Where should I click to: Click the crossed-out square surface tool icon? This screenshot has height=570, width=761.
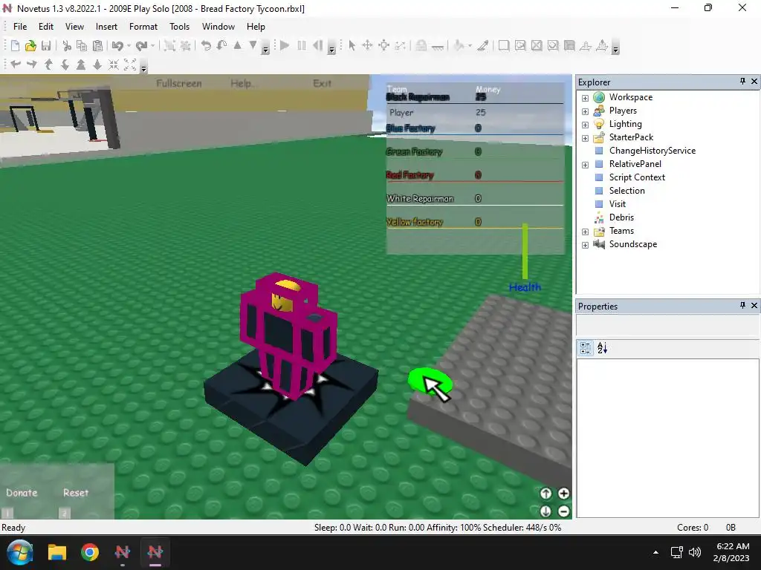537,45
